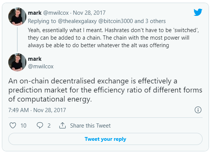Click the reply count 2

click(x=49, y=126)
